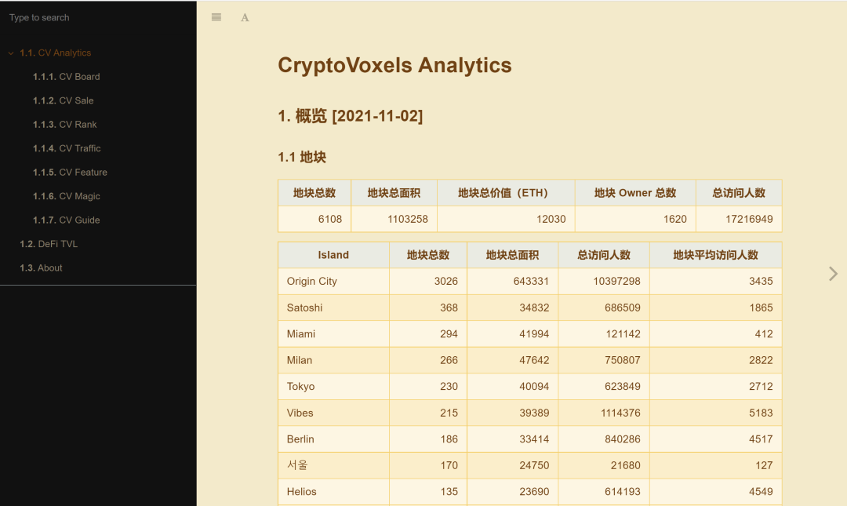Click the search input field
The width and height of the screenshot is (847, 506).
pos(98,17)
